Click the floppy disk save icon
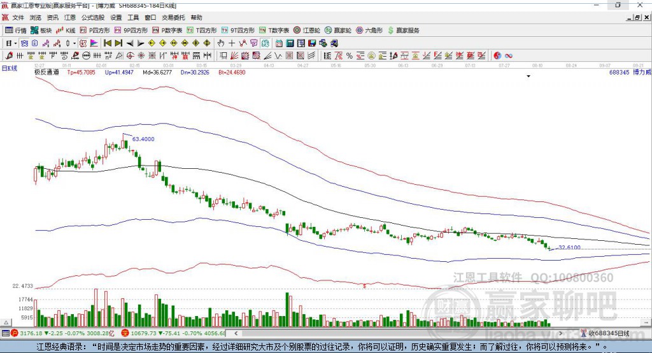 click(312, 43)
